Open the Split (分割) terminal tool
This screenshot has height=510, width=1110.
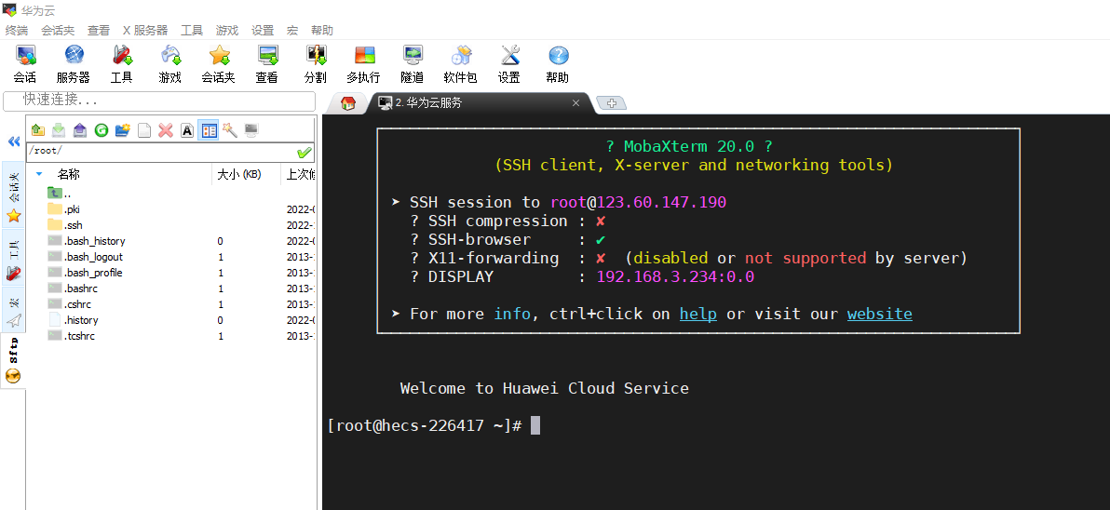point(315,63)
